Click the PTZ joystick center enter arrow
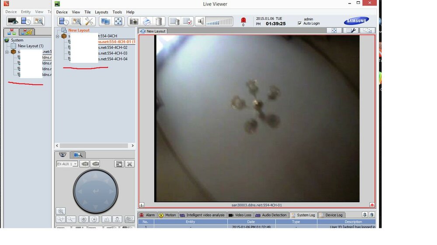 pyautogui.click(x=96, y=191)
